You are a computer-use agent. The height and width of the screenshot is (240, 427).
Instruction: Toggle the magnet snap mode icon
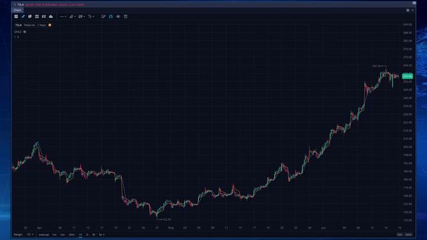(111, 17)
